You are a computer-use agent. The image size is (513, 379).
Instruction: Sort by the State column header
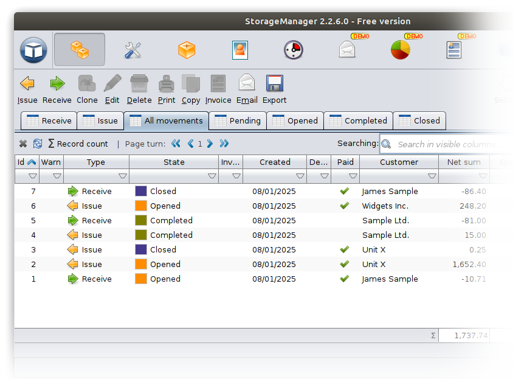tap(174, 162)
